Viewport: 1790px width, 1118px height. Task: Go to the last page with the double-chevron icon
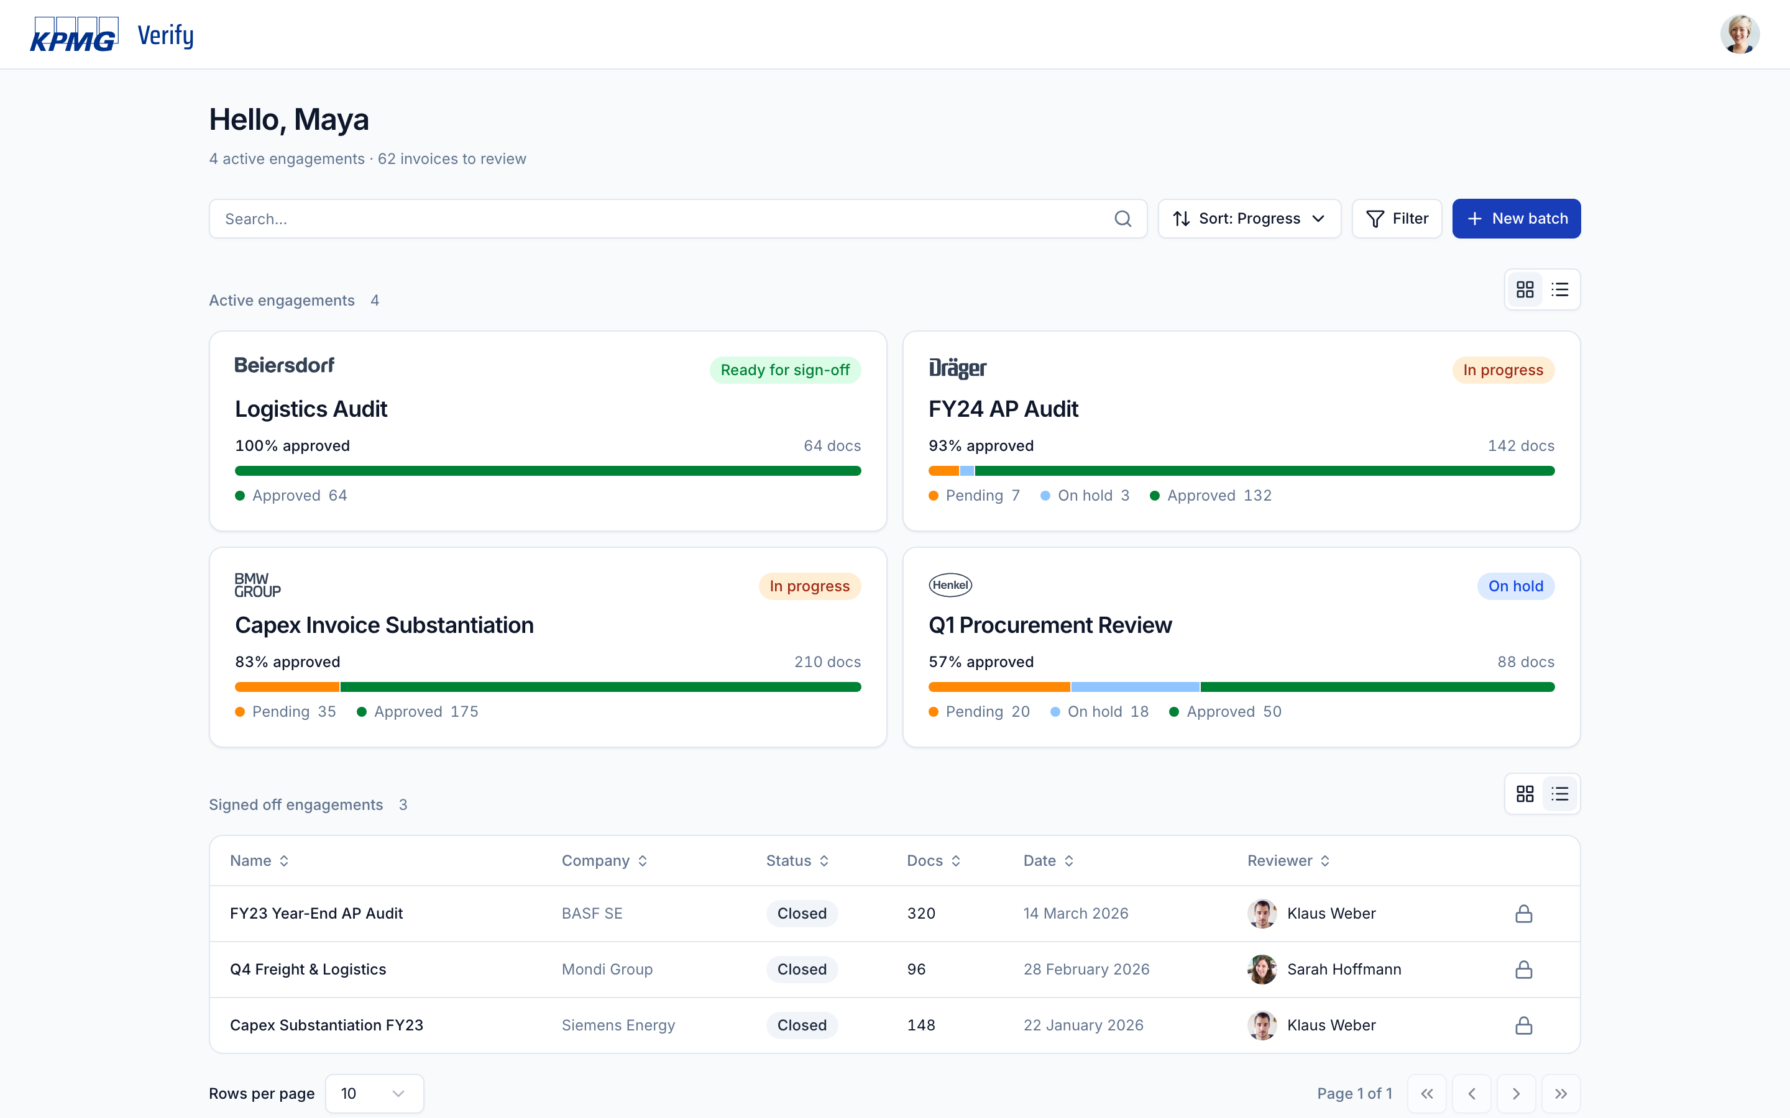(1560, 1093)
